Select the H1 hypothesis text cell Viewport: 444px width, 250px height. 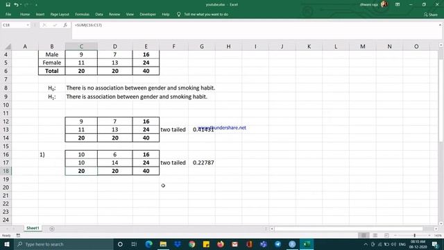tap(137, 97)
